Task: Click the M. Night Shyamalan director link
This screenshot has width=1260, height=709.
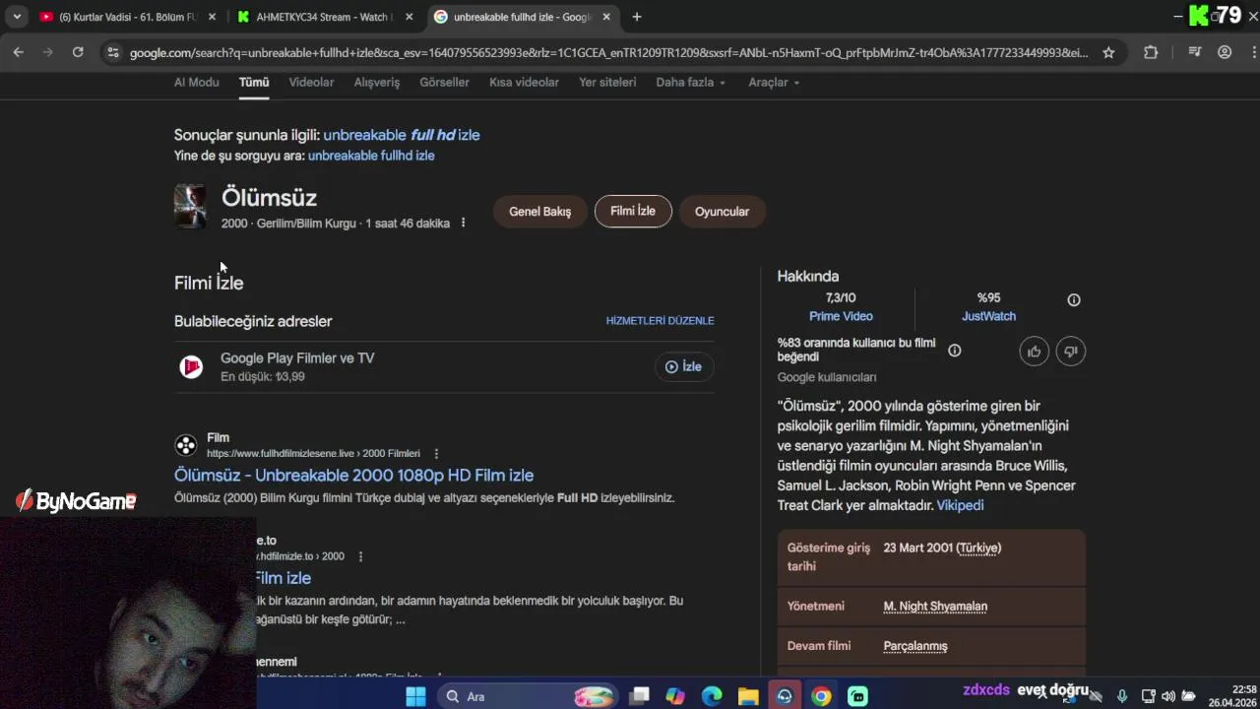Action: click(935, 607)
